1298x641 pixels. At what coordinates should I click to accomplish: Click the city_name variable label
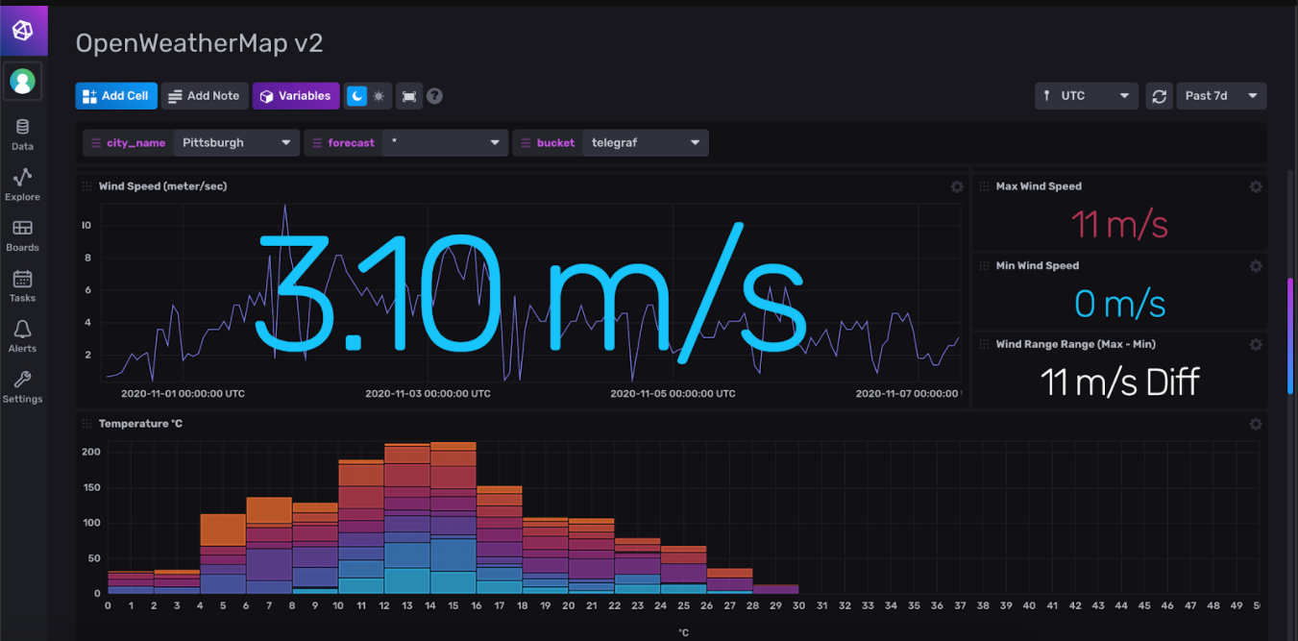tap(136, 143)
